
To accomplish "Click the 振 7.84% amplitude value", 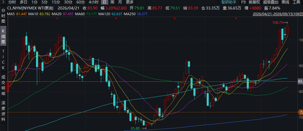I will (x=272, y=8).
